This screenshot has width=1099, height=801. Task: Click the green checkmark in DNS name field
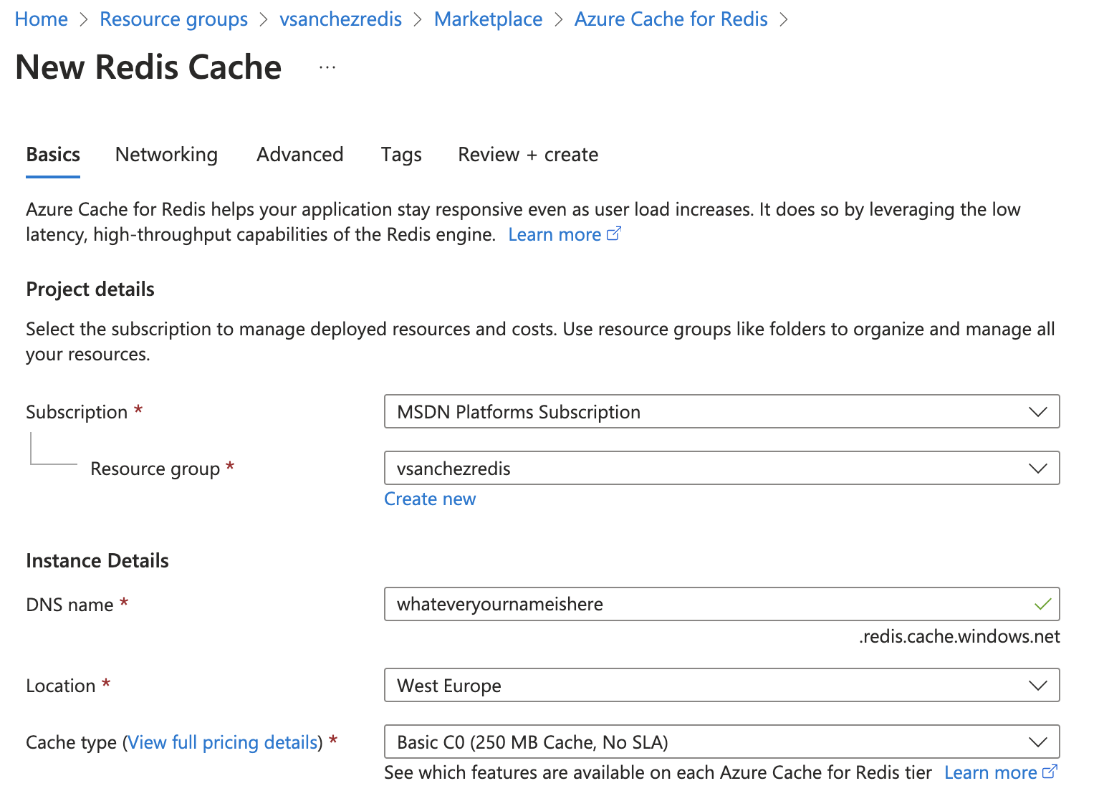tap(1043, 604)
